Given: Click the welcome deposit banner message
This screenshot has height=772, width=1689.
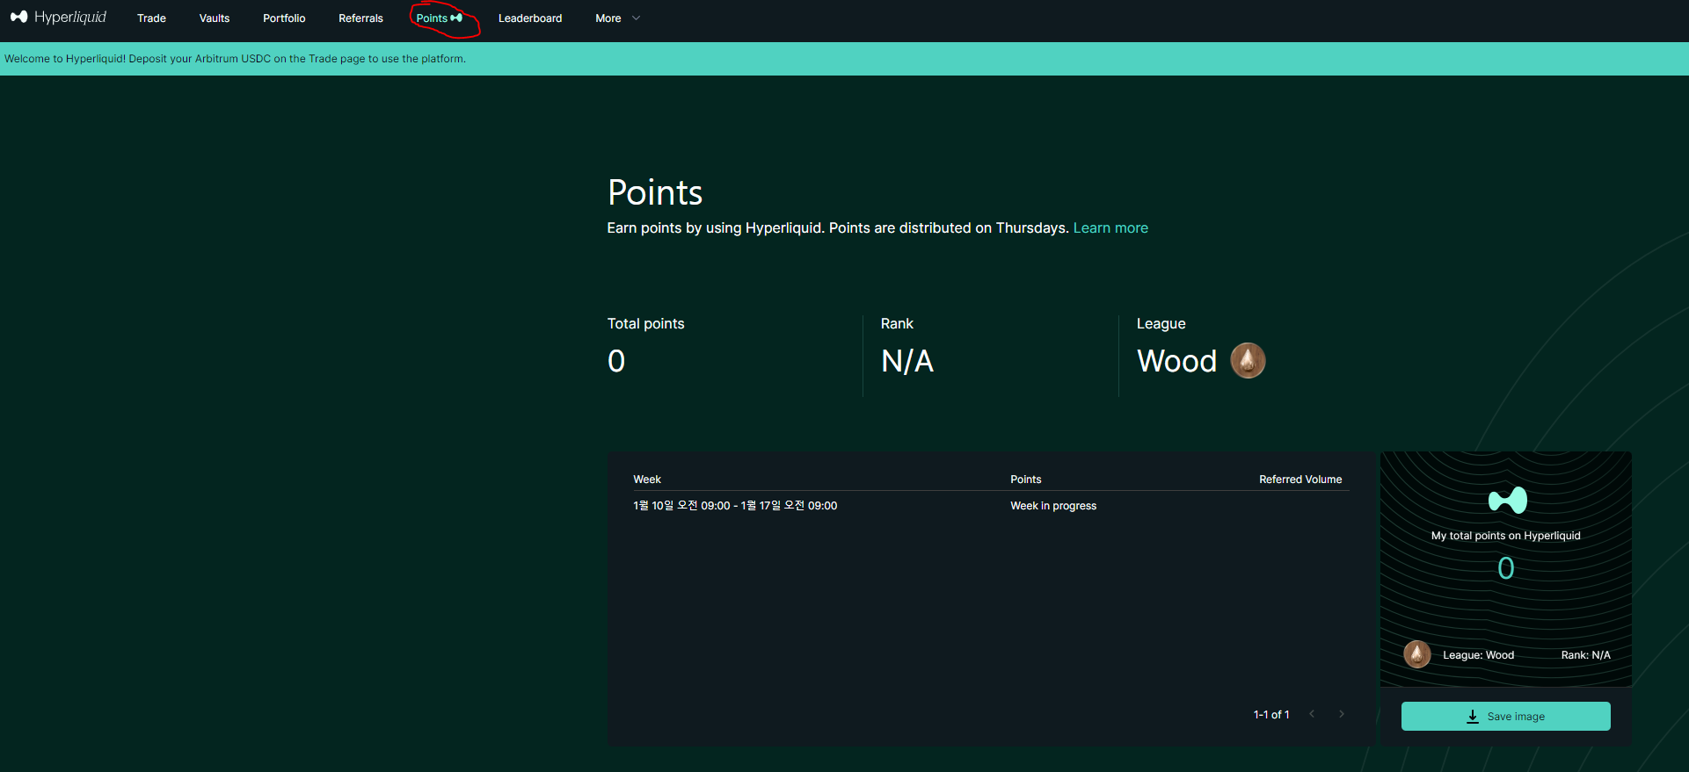Looking at the screenshot, I should click(235, 59).
